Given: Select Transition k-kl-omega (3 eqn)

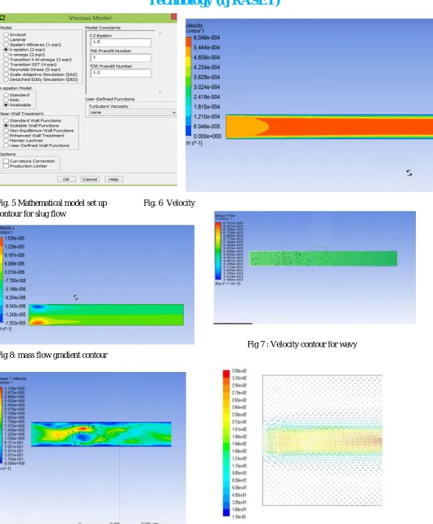Looking at the screenshot, I should point(6,60).
